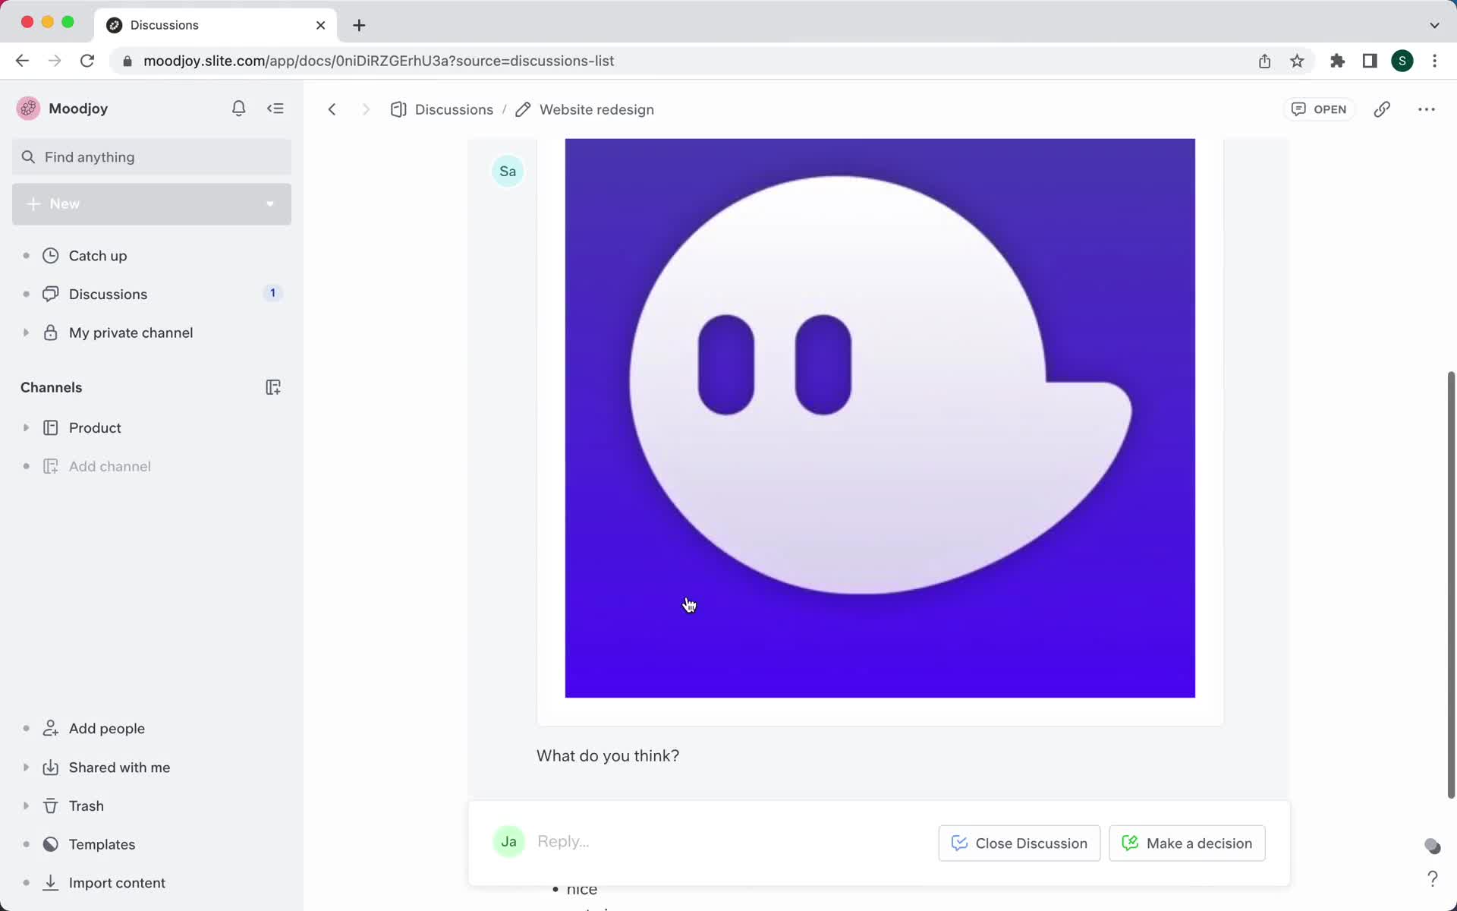Click Close Discussion button

(x=1019, y=843)
